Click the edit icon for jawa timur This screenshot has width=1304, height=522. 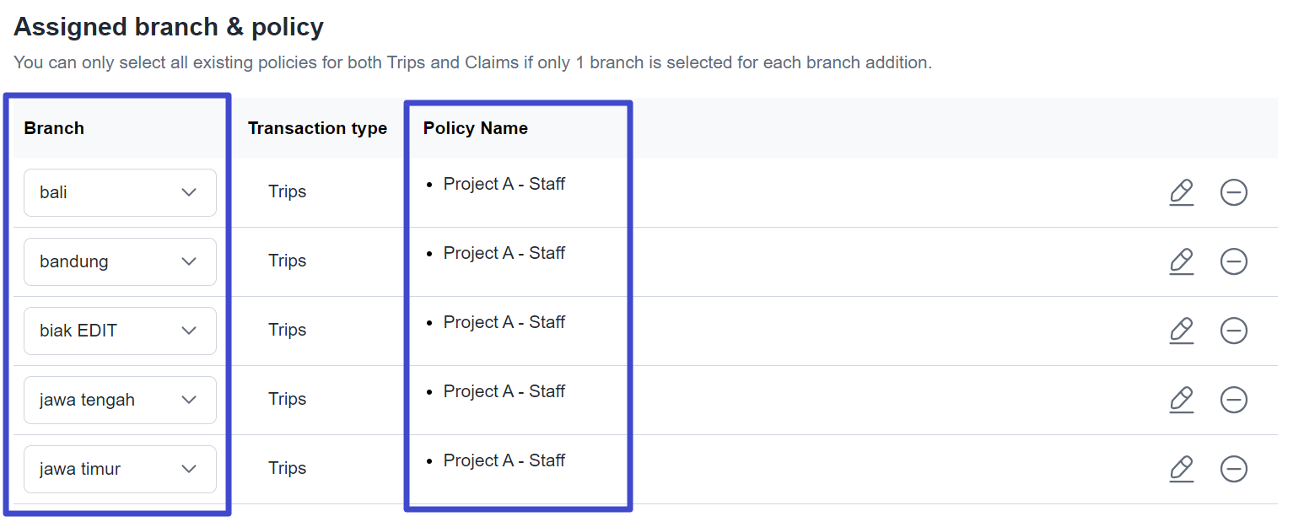coord(1182,469)
